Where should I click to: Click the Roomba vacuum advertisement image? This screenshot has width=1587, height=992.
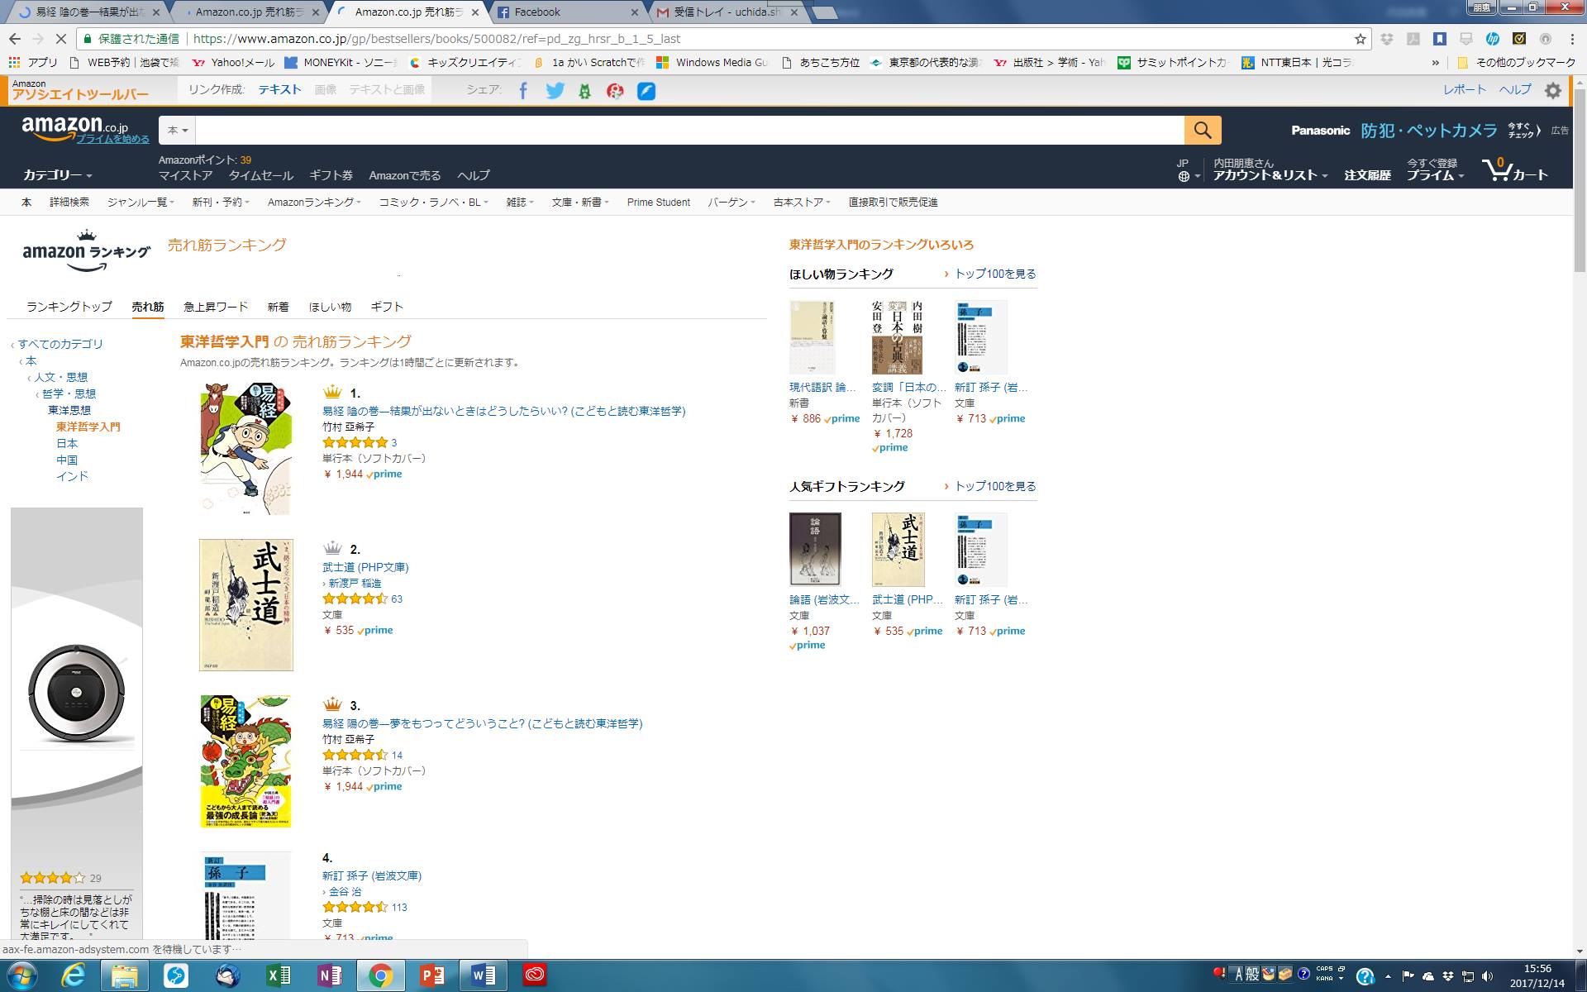click(x=77, y=692)
